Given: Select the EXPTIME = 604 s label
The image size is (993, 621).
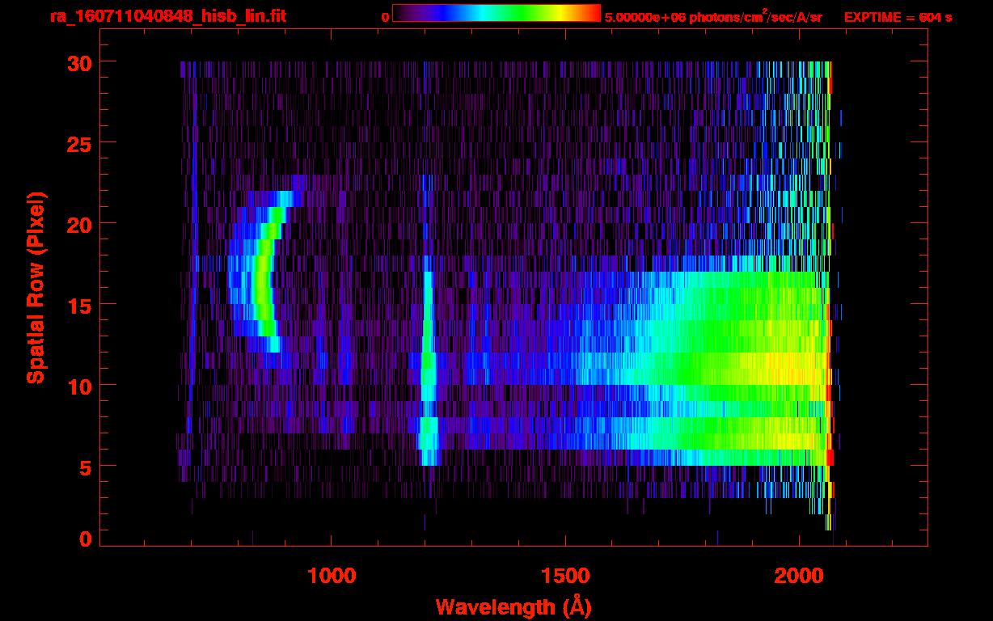Looking at the screenshot, I should 897,17.
